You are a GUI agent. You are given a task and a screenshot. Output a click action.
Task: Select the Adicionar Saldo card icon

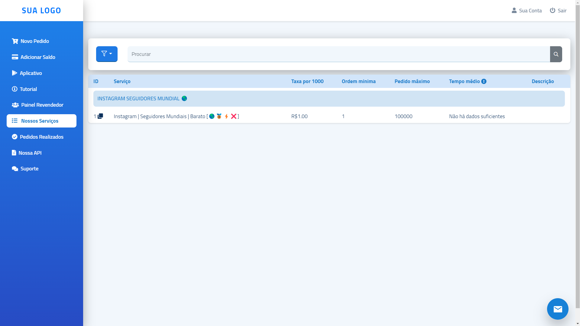tap(15, 57)
